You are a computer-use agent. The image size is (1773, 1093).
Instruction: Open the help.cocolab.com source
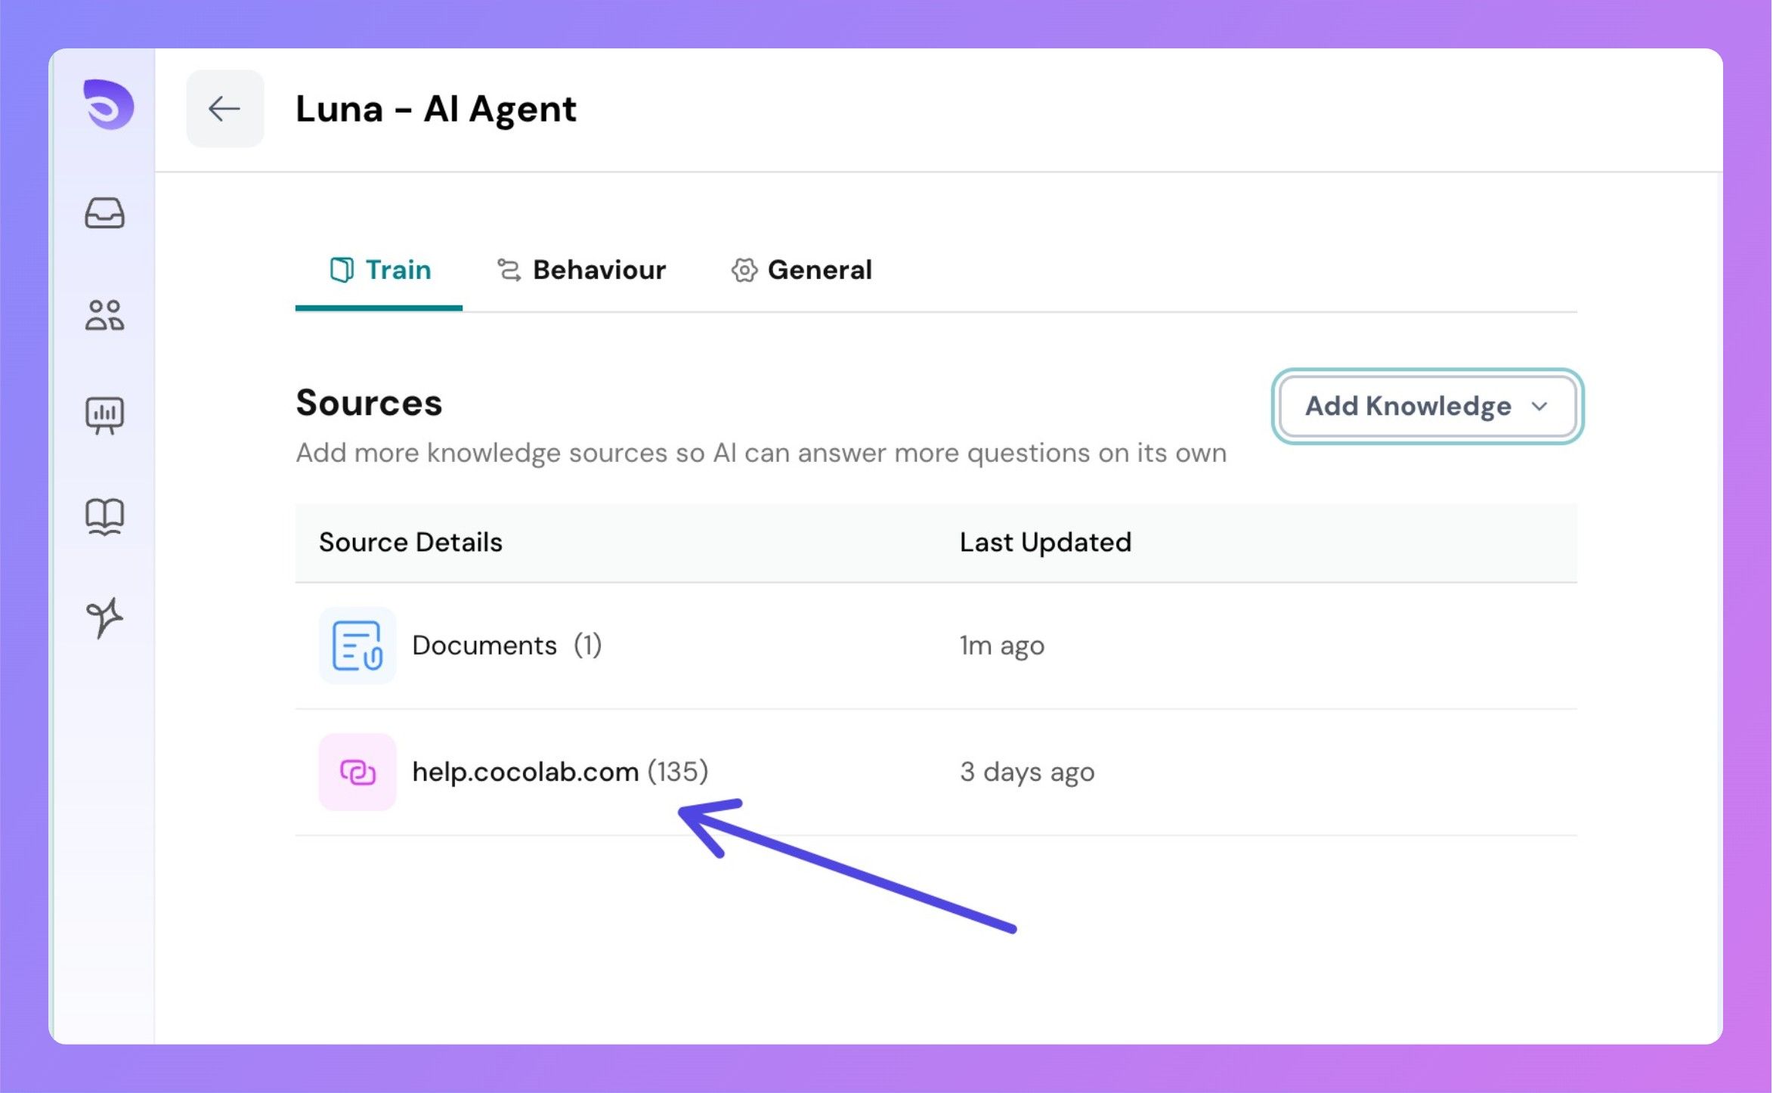pyautogui.click(x=525, y=772)
